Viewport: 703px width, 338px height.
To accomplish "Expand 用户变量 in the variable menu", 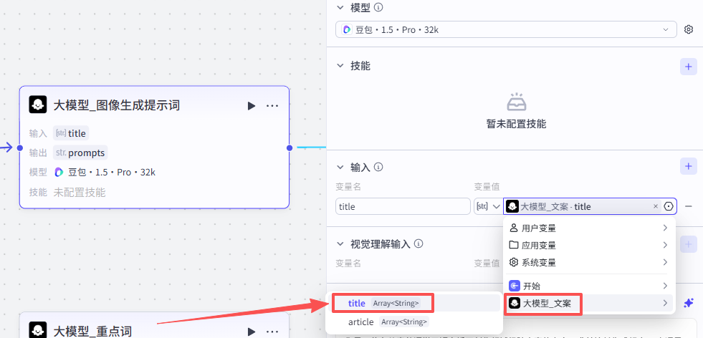I will tap(589, 228).
